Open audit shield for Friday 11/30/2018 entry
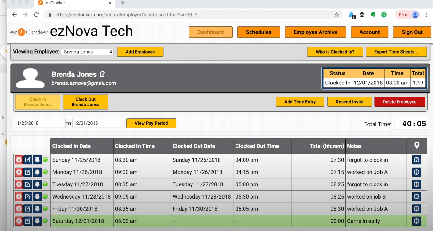Image resolution: width=433 pixels, height=231 pixels. click(37, 209)
